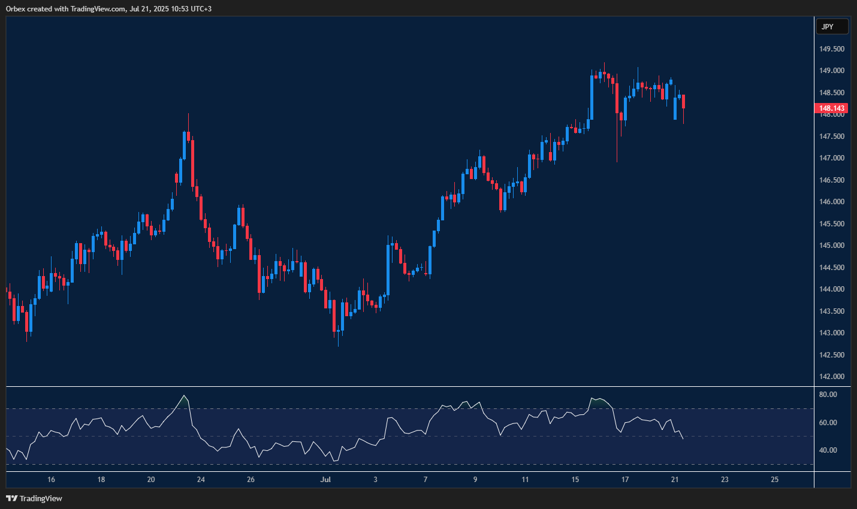Expand the price scale by clicking JPY
This screenshot has width=857, height=509.
pyautogui.click(x=832, y=26)
